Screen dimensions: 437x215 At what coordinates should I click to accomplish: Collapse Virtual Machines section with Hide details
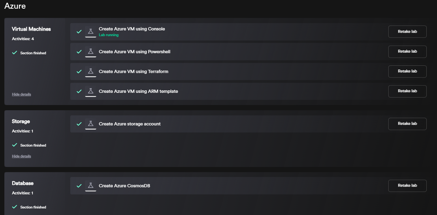22,94
